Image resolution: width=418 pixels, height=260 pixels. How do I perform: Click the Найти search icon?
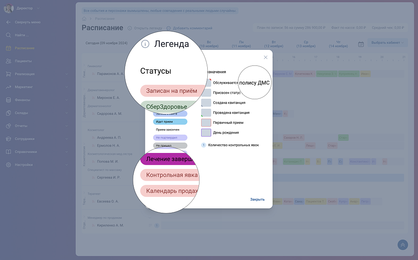(8, 35)
